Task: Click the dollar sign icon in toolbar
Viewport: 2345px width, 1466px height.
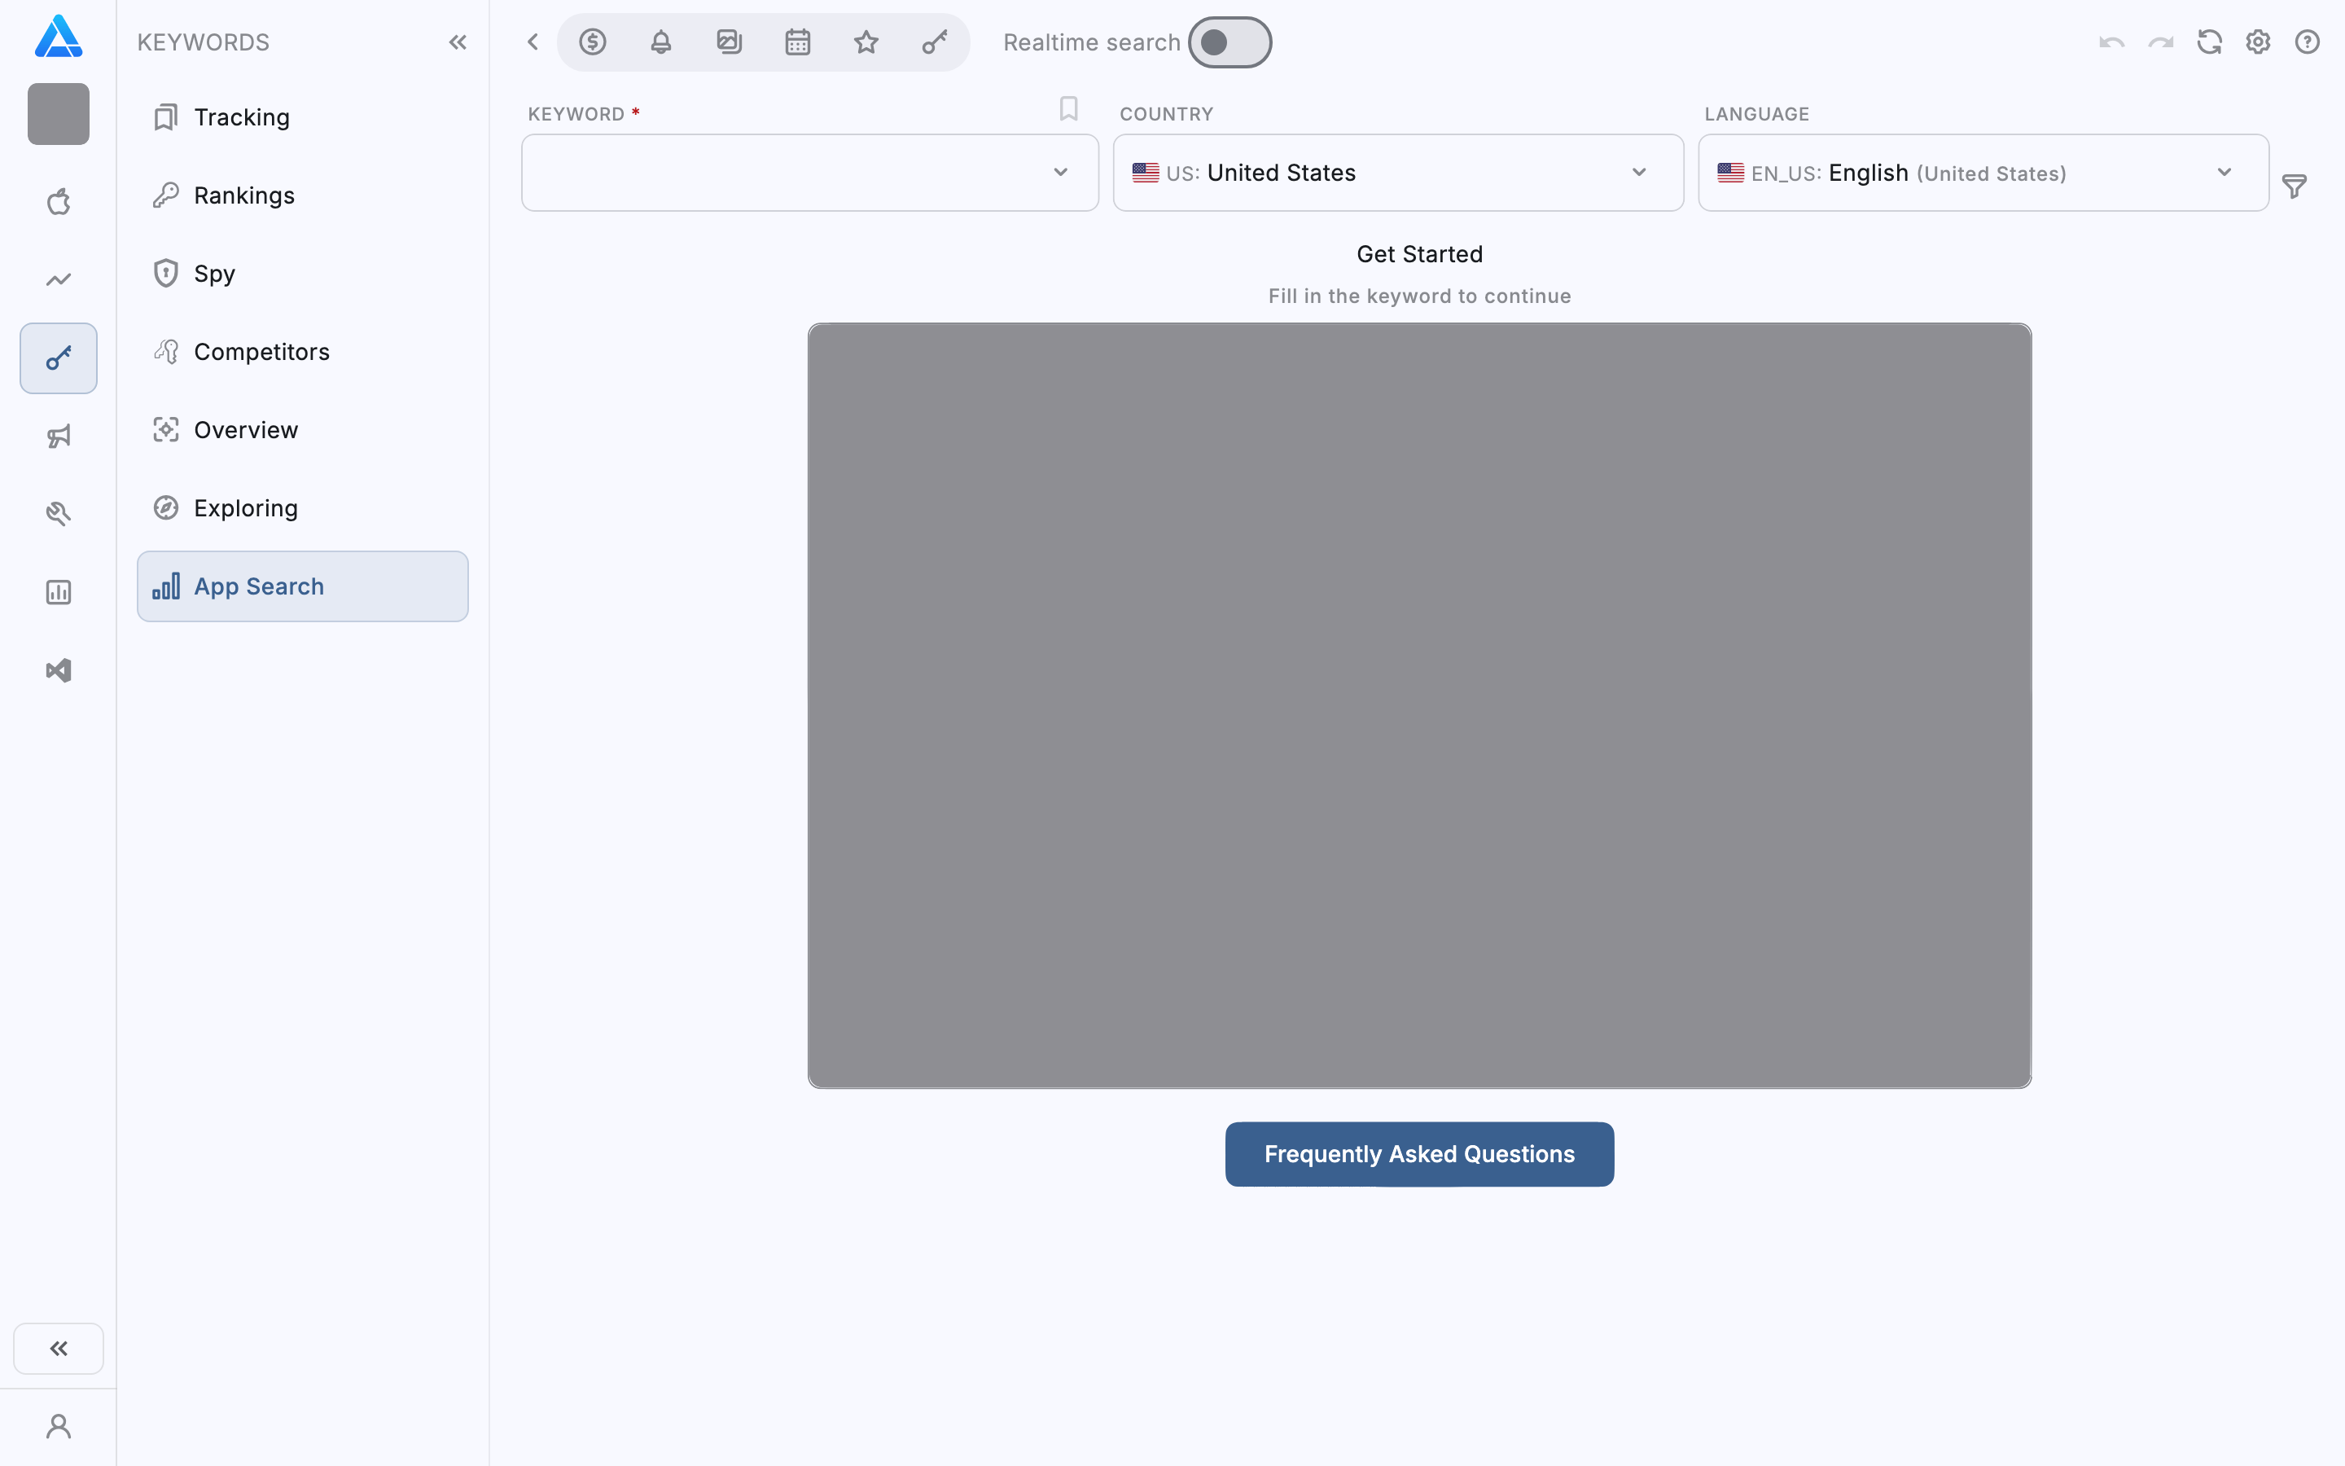Action: 592,42
